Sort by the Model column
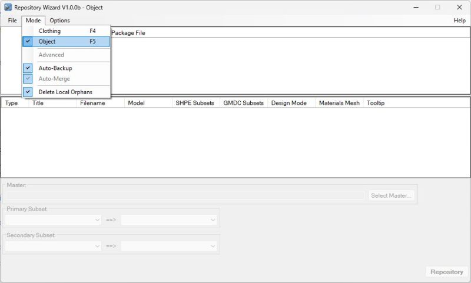This screenshot has width=471, height=283. [x=148, y=103]
